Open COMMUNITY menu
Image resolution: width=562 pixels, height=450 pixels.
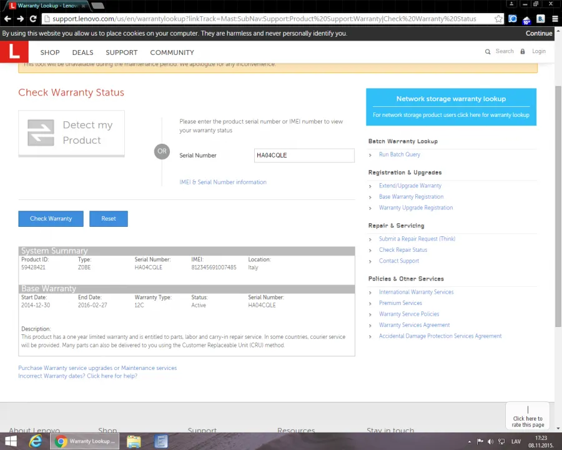pyautogui.click(x=172, y=52)
